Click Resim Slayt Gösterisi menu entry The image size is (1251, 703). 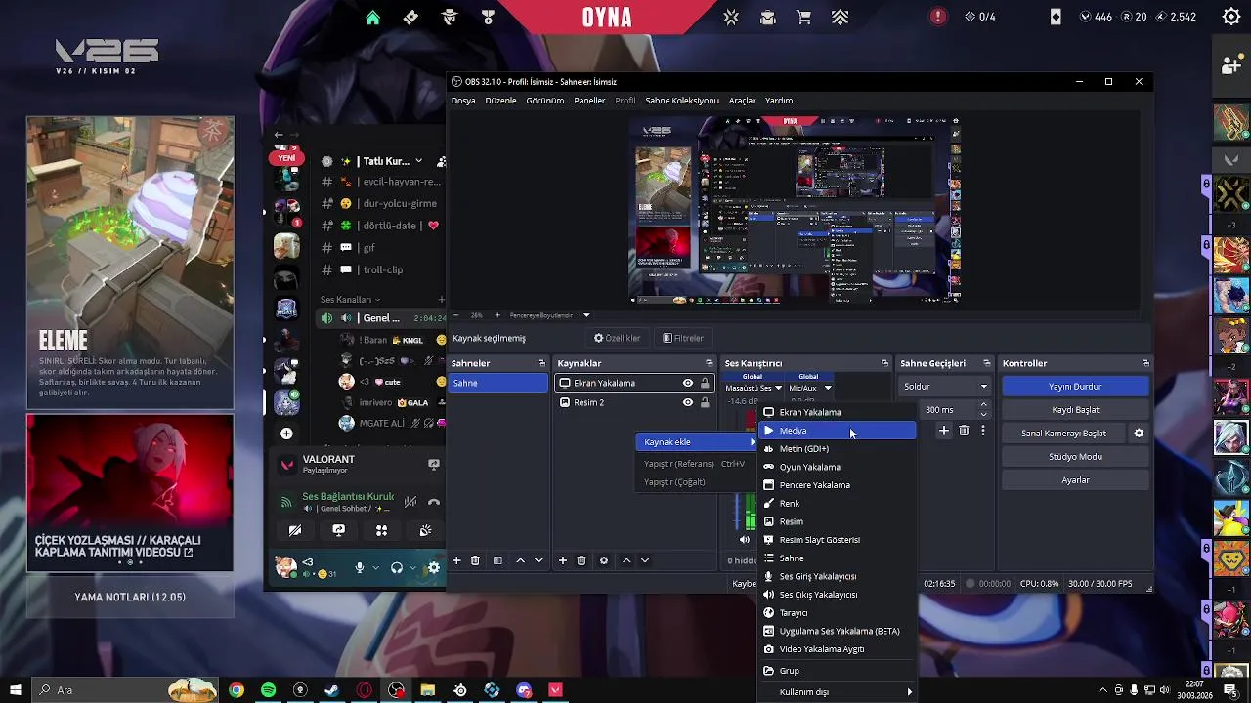pyautogui.click(x=838, y=540)
